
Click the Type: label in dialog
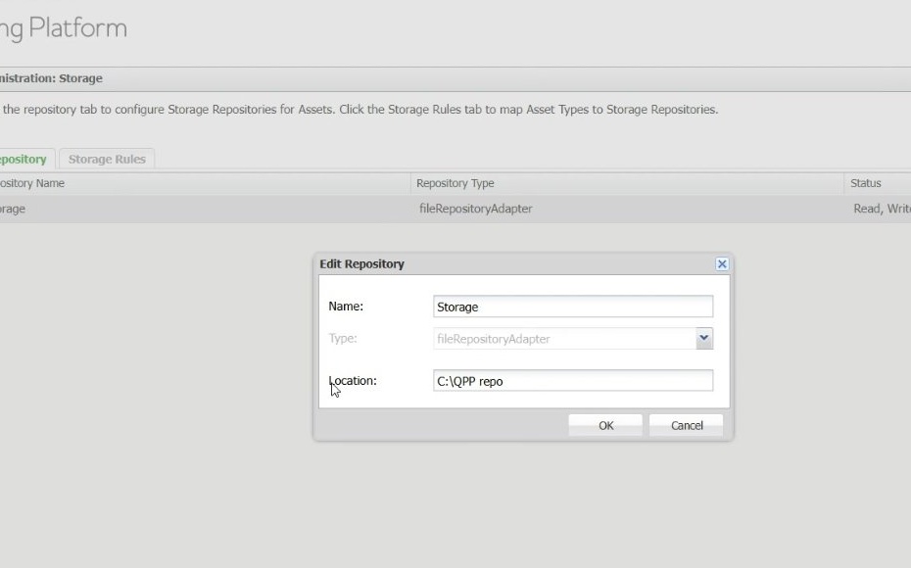tap(343, 339)
